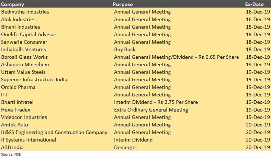Select the Videocon Industries company name
271x158 pixels.
click(x=24, y=117)
